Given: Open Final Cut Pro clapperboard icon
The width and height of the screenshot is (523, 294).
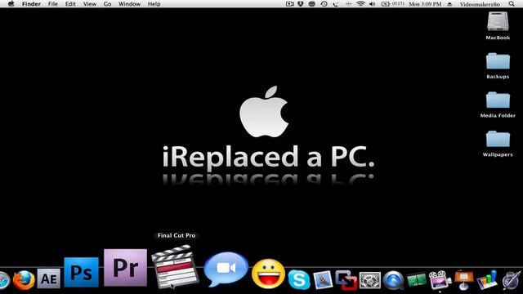Looking at the screenshot, I should tap(175, 266).
